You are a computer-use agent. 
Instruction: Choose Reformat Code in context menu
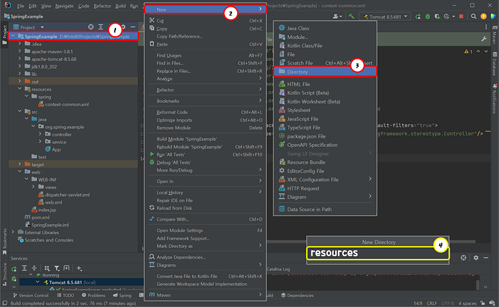[x=205, y=112]
